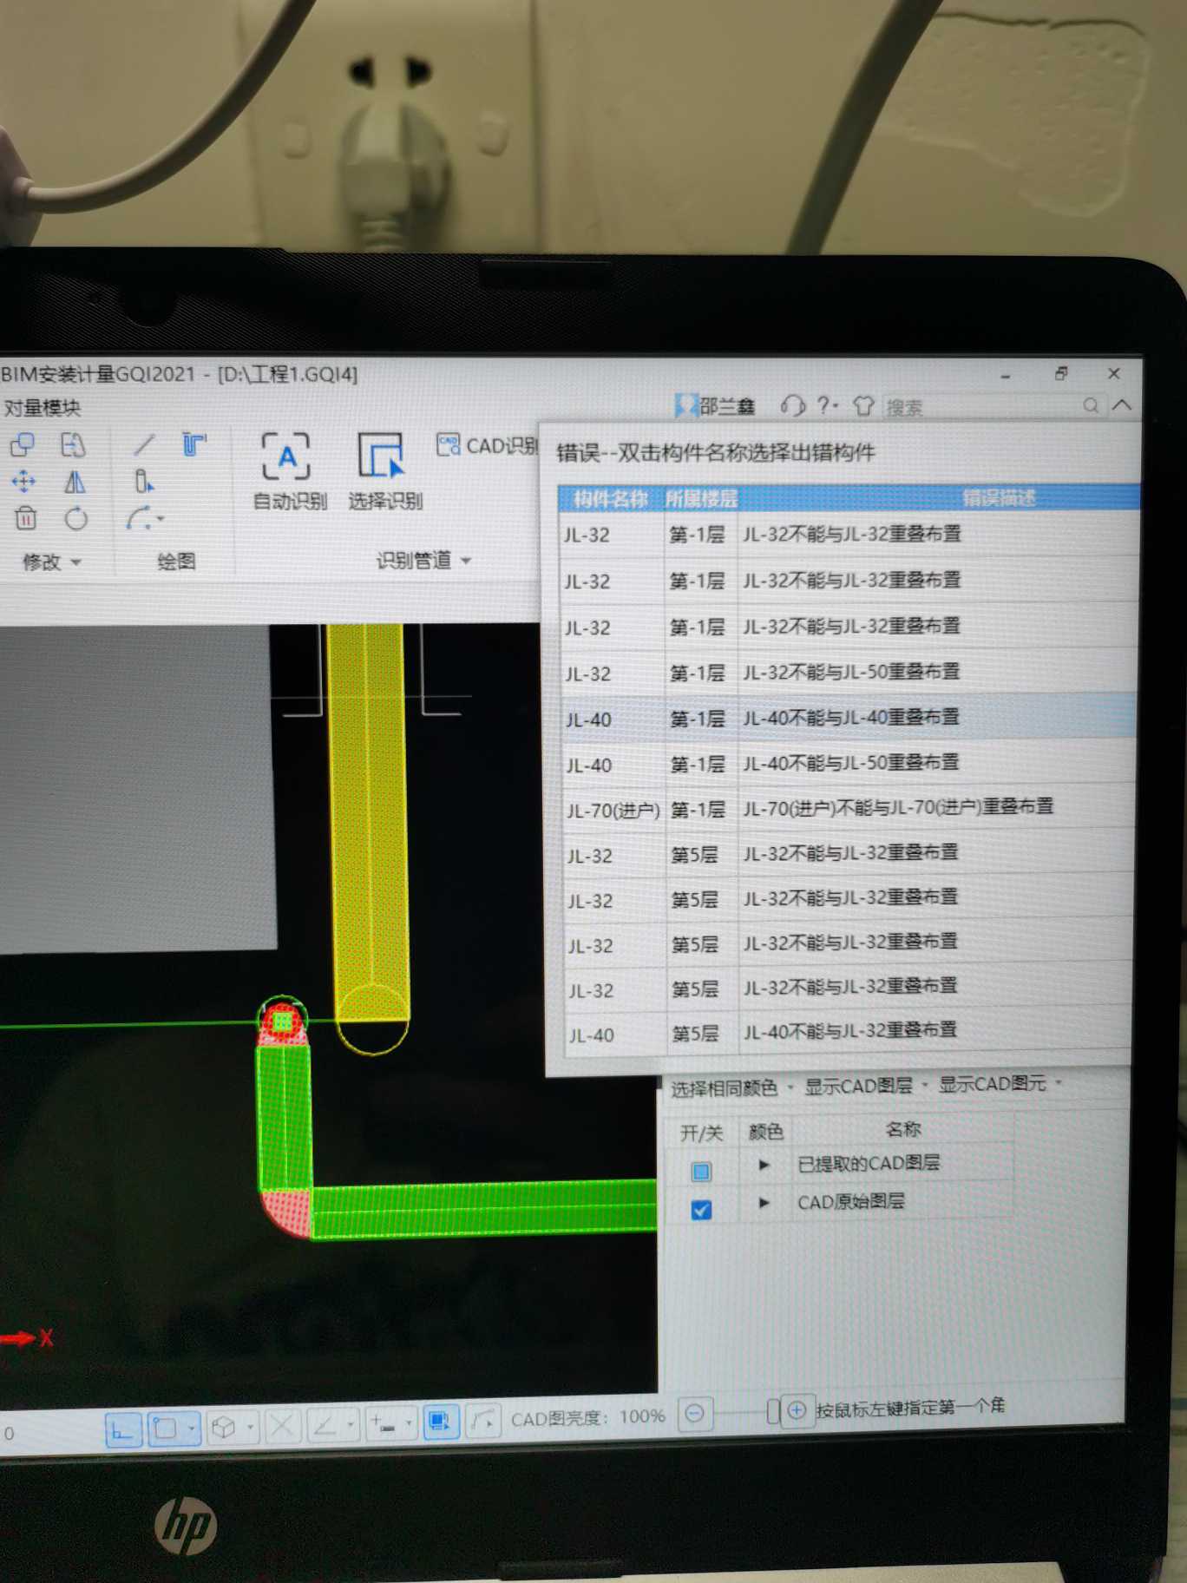Toggle the blue highlighted display icon in status bar
1187x1583 pixels.
click(441, 1422)
